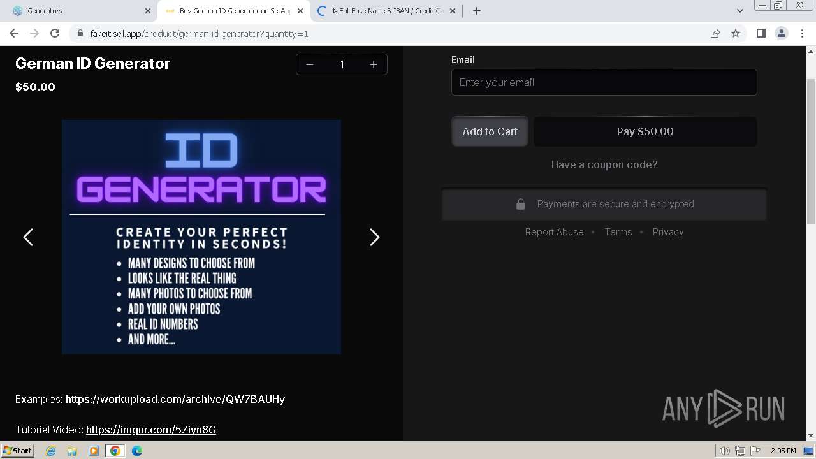Open the Report Abuse link
This screenshot has width=816, height=459.
(x=554, y=232)
